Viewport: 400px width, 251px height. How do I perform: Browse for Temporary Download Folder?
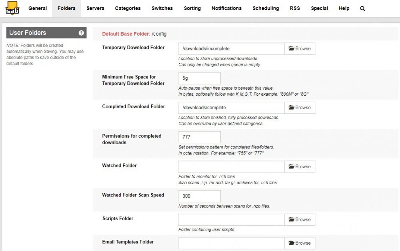pos(300,48)
